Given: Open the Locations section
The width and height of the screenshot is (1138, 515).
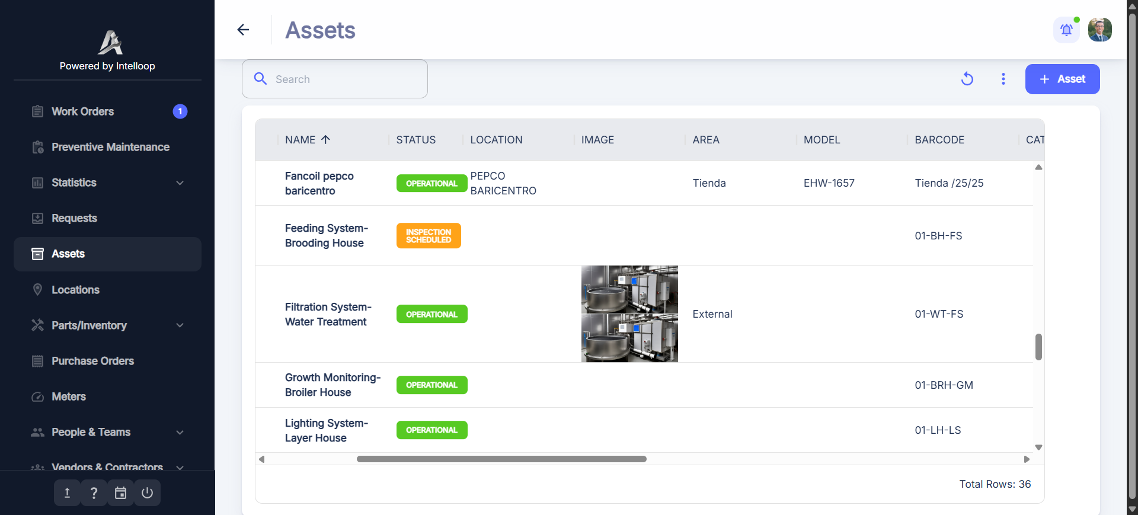Looking at the screenshot, I should click(x=75, y=290).
